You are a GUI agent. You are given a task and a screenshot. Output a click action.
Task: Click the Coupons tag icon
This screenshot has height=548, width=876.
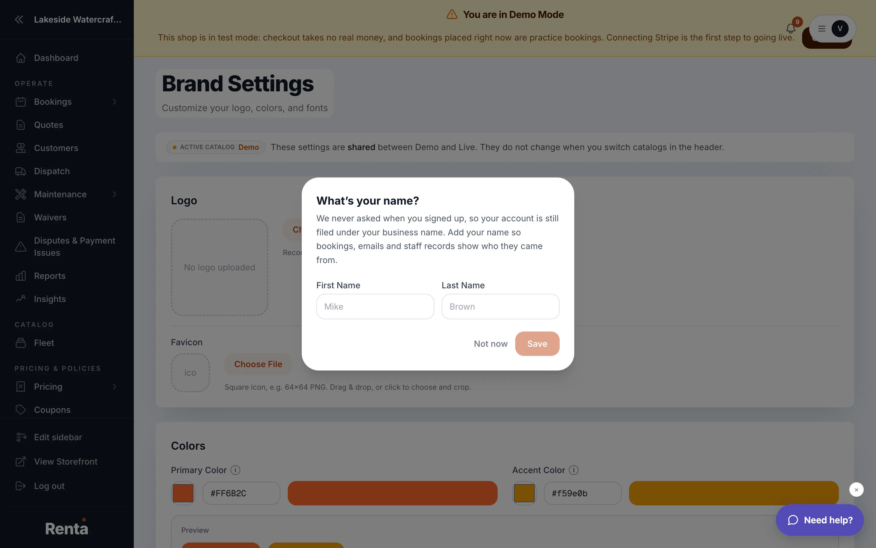click(21, 409)
